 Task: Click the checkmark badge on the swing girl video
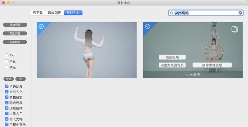click(148, 26)
